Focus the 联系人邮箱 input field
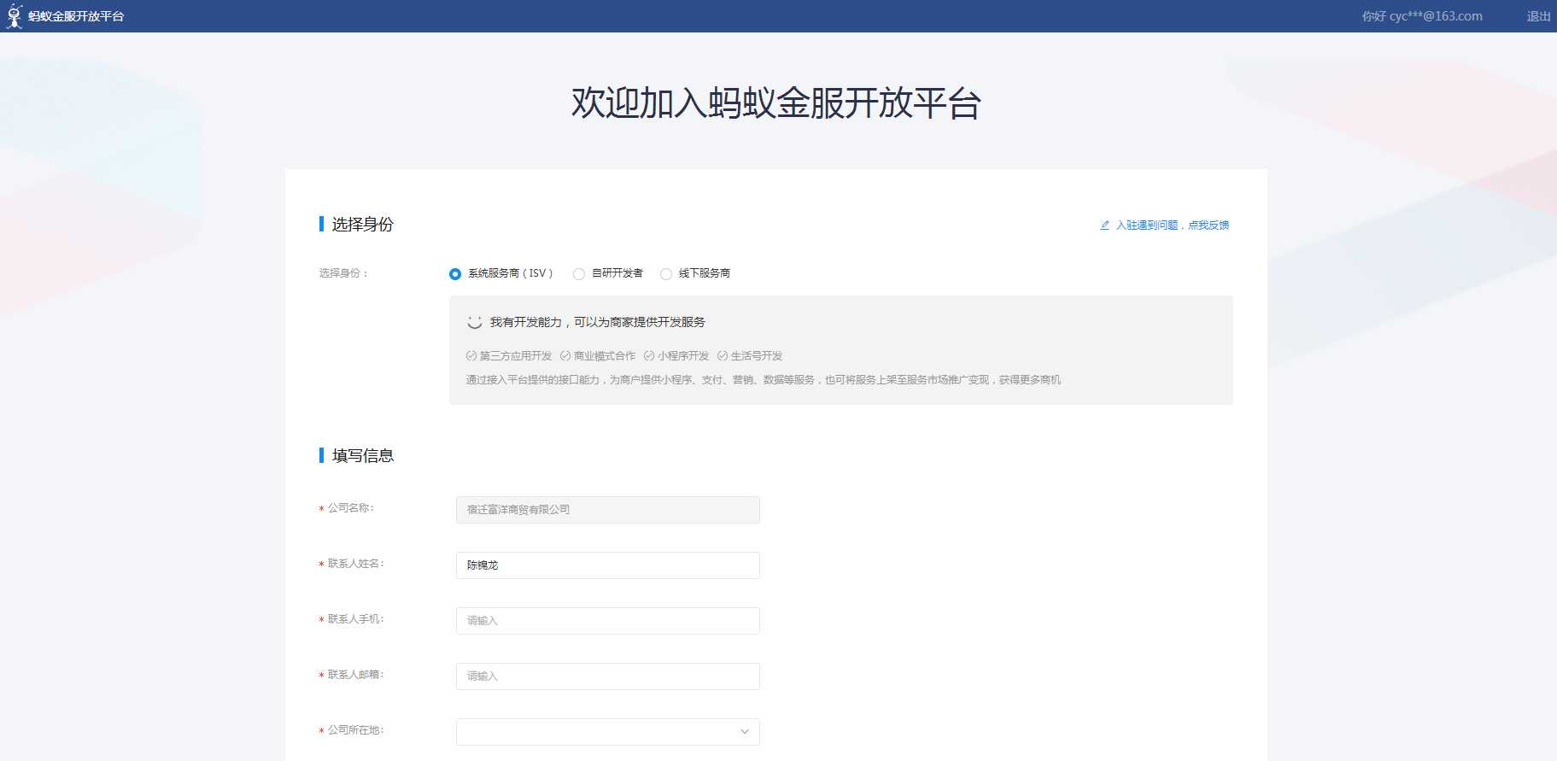This screenshot has height=761, width=1557. click(608, 676)
